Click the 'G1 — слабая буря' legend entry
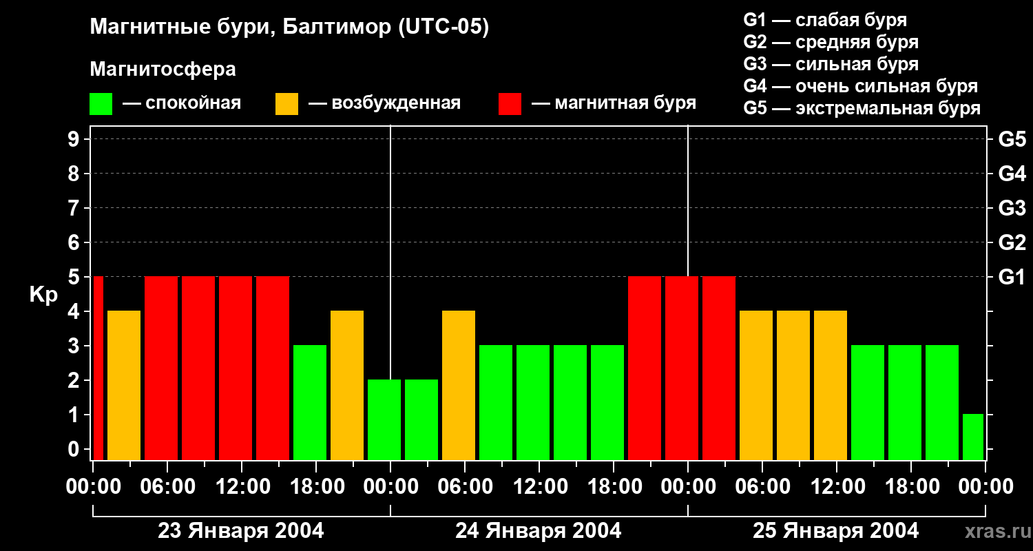 (x=825, y=20)
